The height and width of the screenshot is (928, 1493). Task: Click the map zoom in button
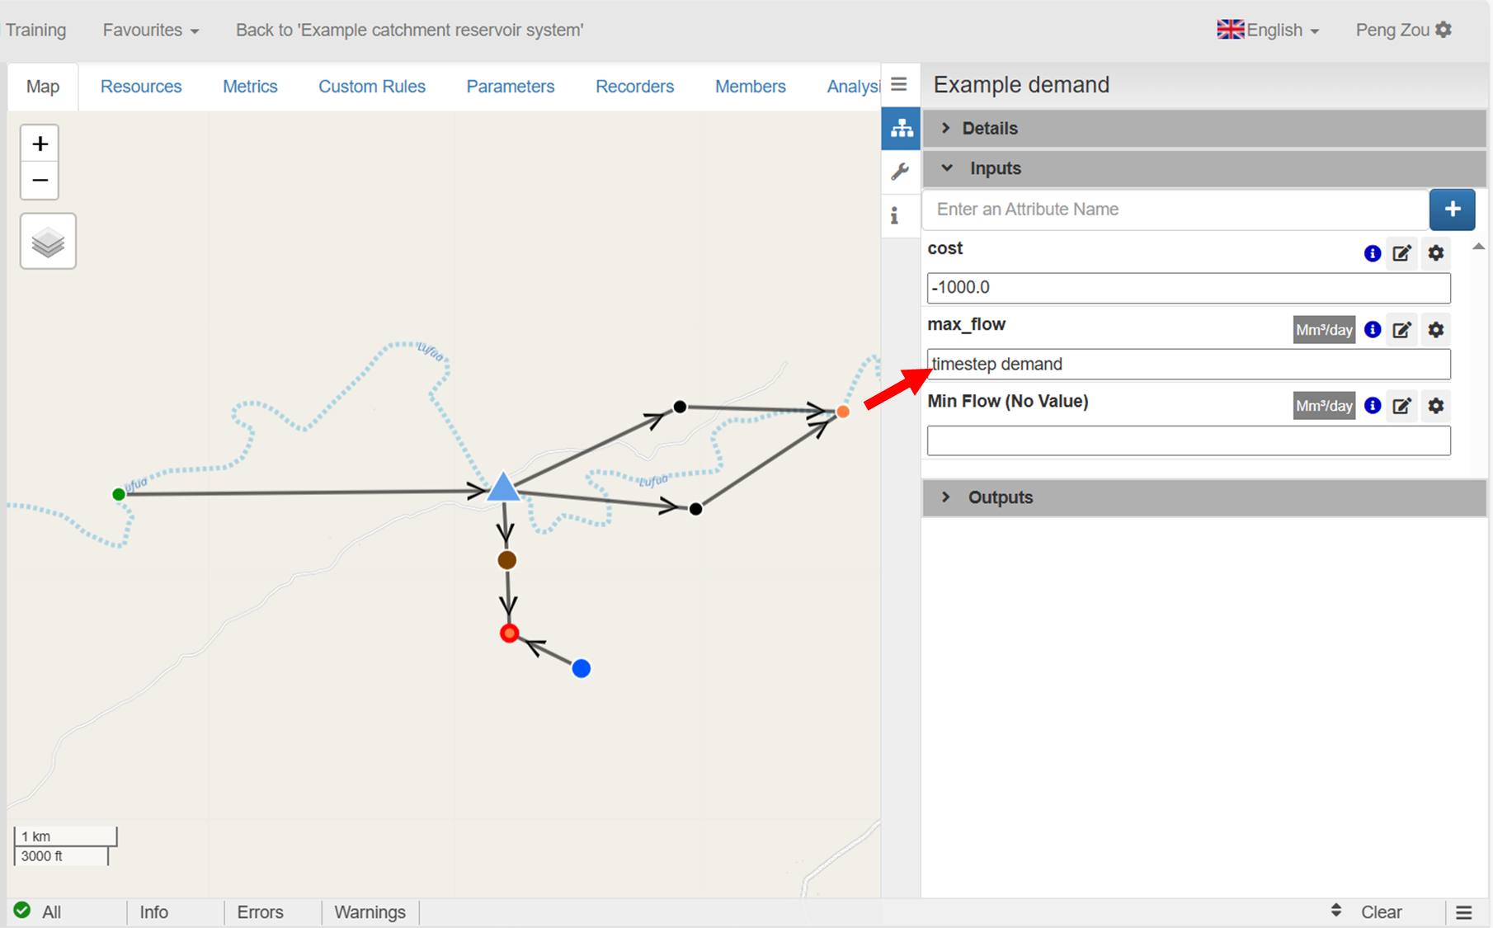[x=40, y=144]
